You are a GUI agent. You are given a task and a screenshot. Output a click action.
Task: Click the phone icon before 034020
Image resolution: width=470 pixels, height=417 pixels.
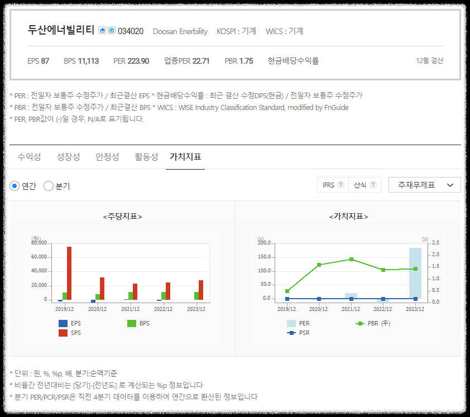point(112,30)
